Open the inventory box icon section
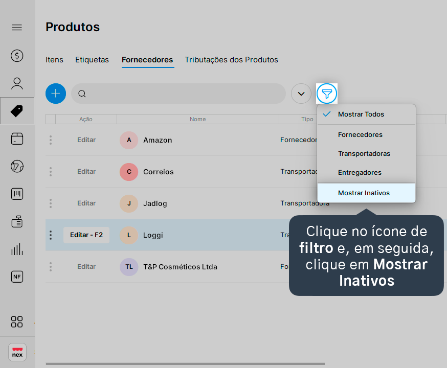This screenshot has height=368, width=447. point(17,139)
